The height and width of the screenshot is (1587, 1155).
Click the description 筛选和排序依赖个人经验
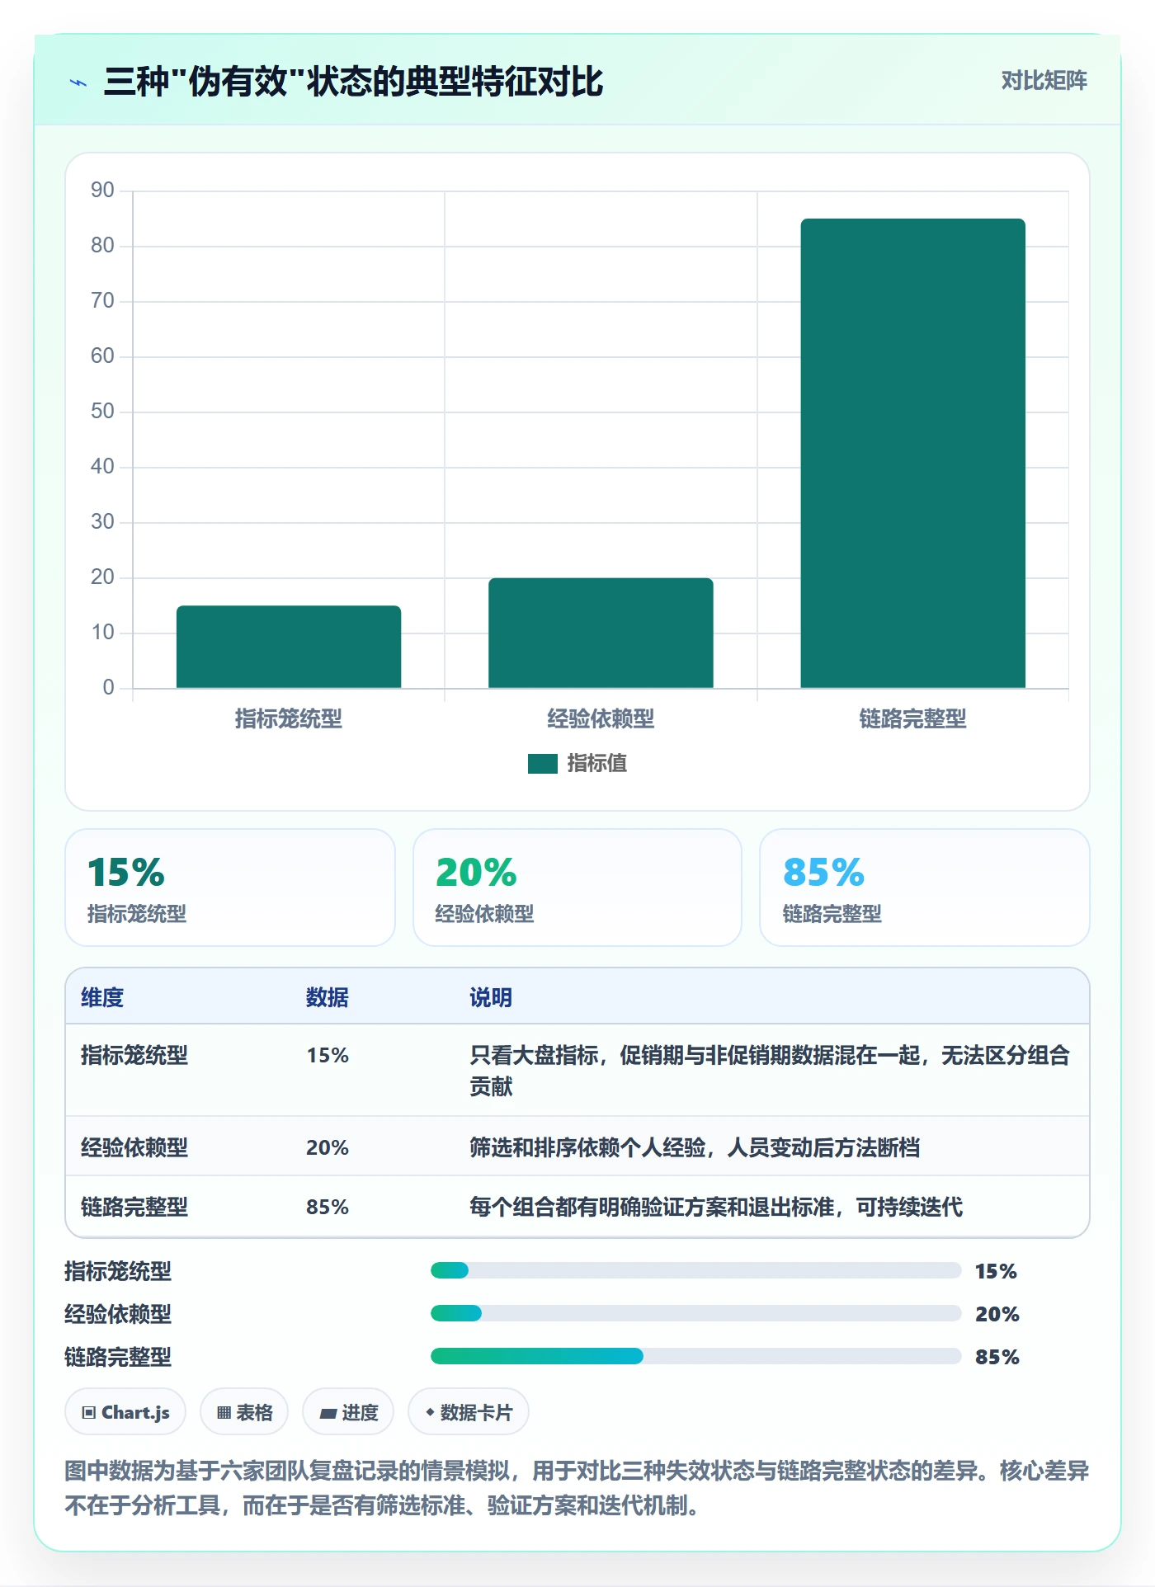point(695,1147)
